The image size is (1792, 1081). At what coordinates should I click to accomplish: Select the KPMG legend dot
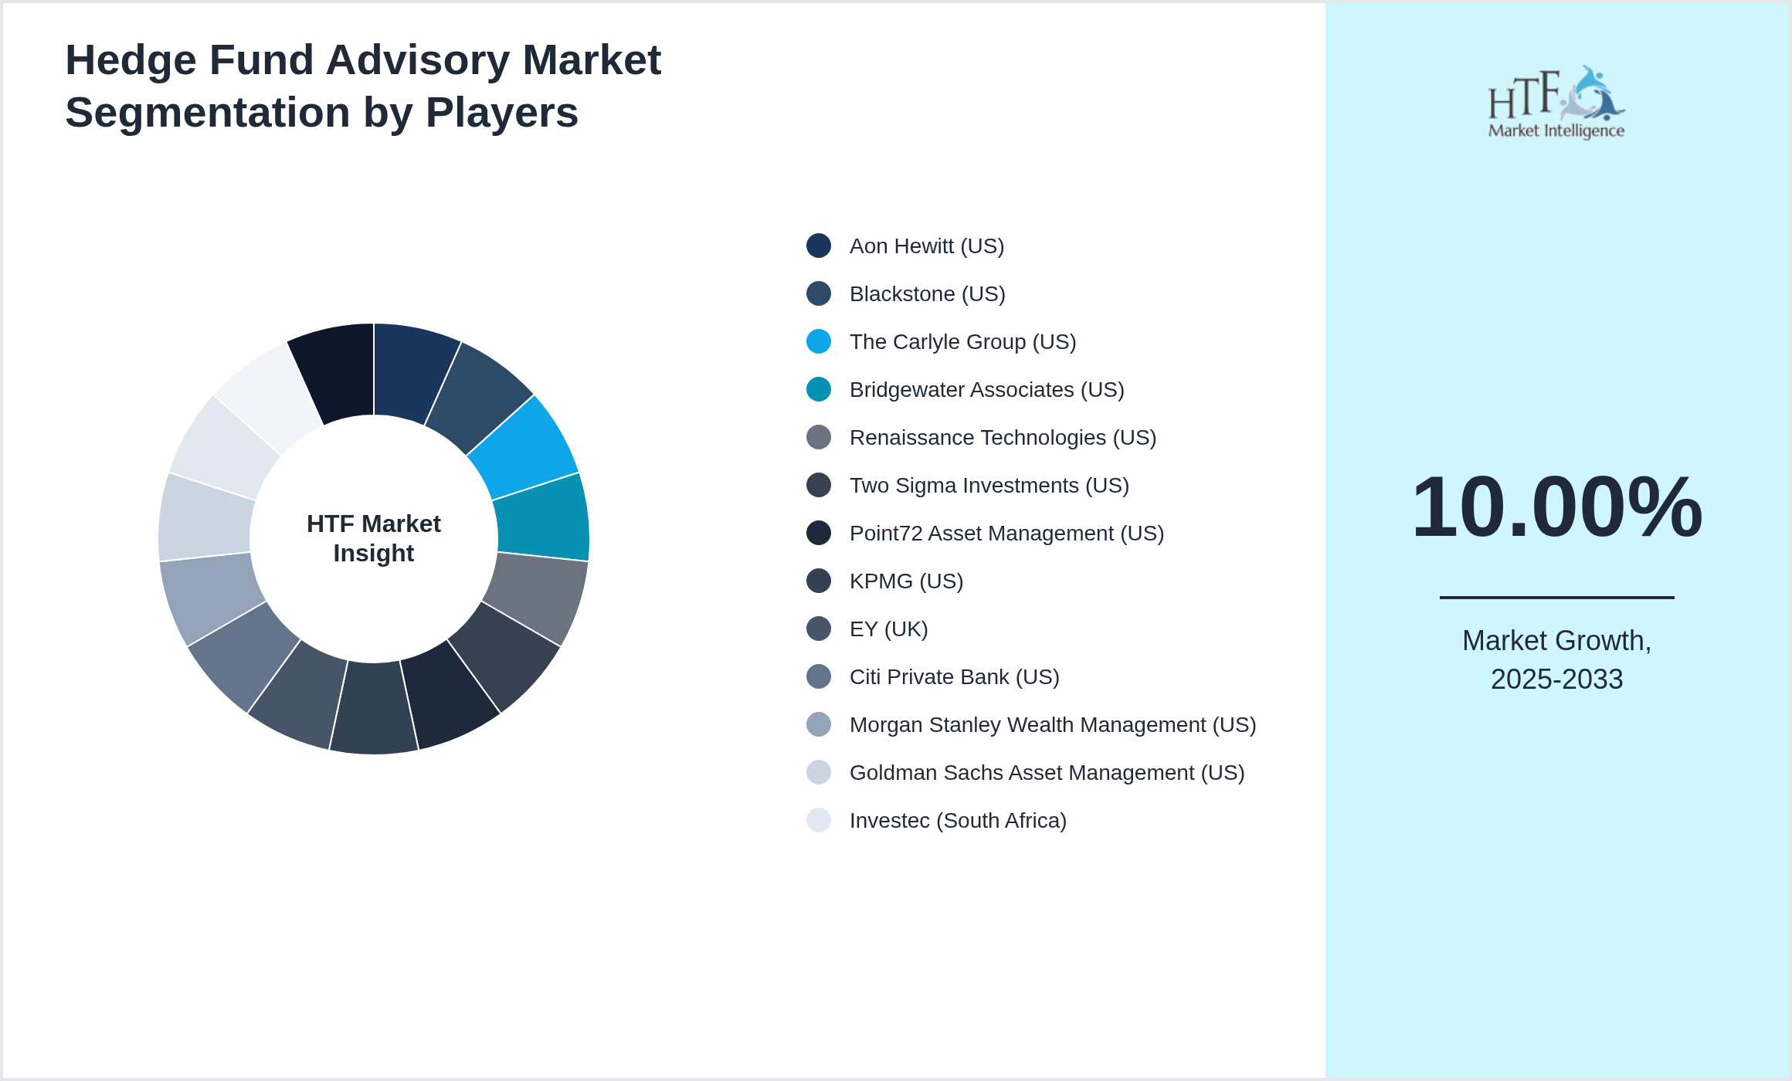point(819,581)
